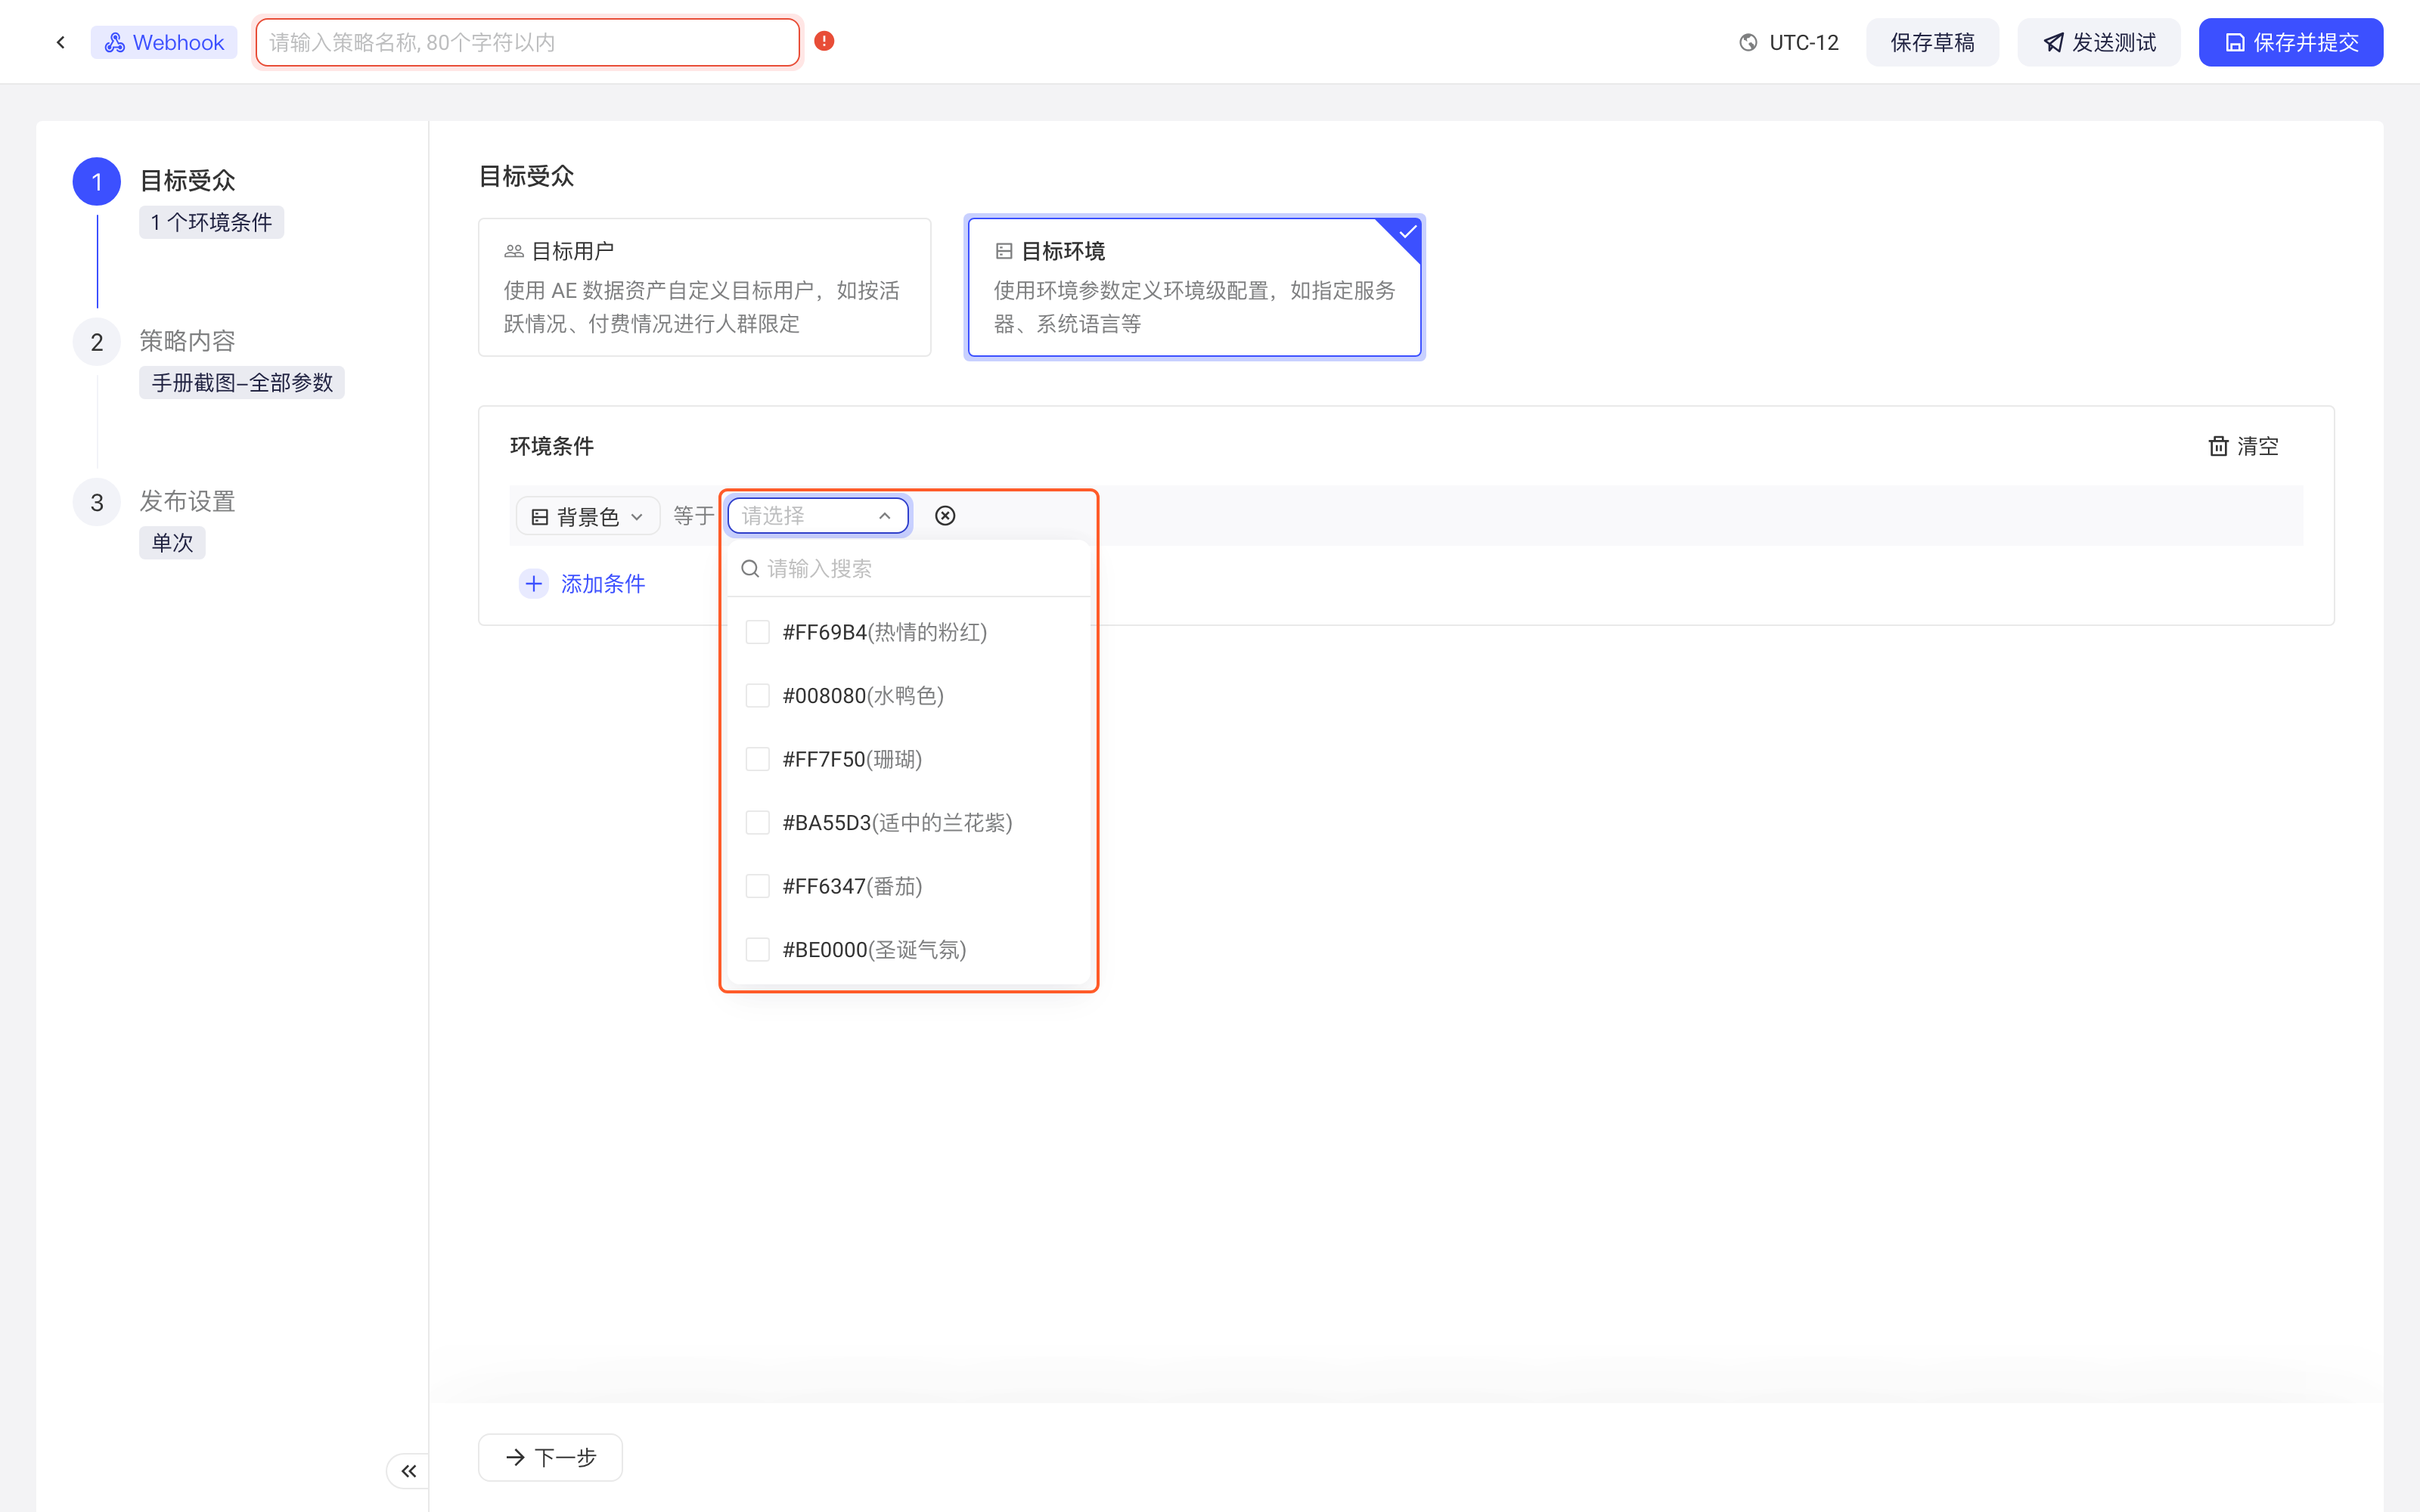The width and height of the screenshot is (2420, 1512).
Task: Check the #FF6347 番茄 option
Action: pos(758,886)
